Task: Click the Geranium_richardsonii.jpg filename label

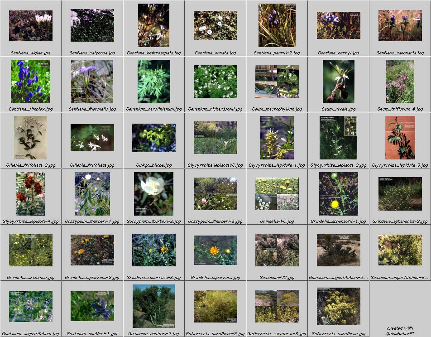Action: point(215,109)
